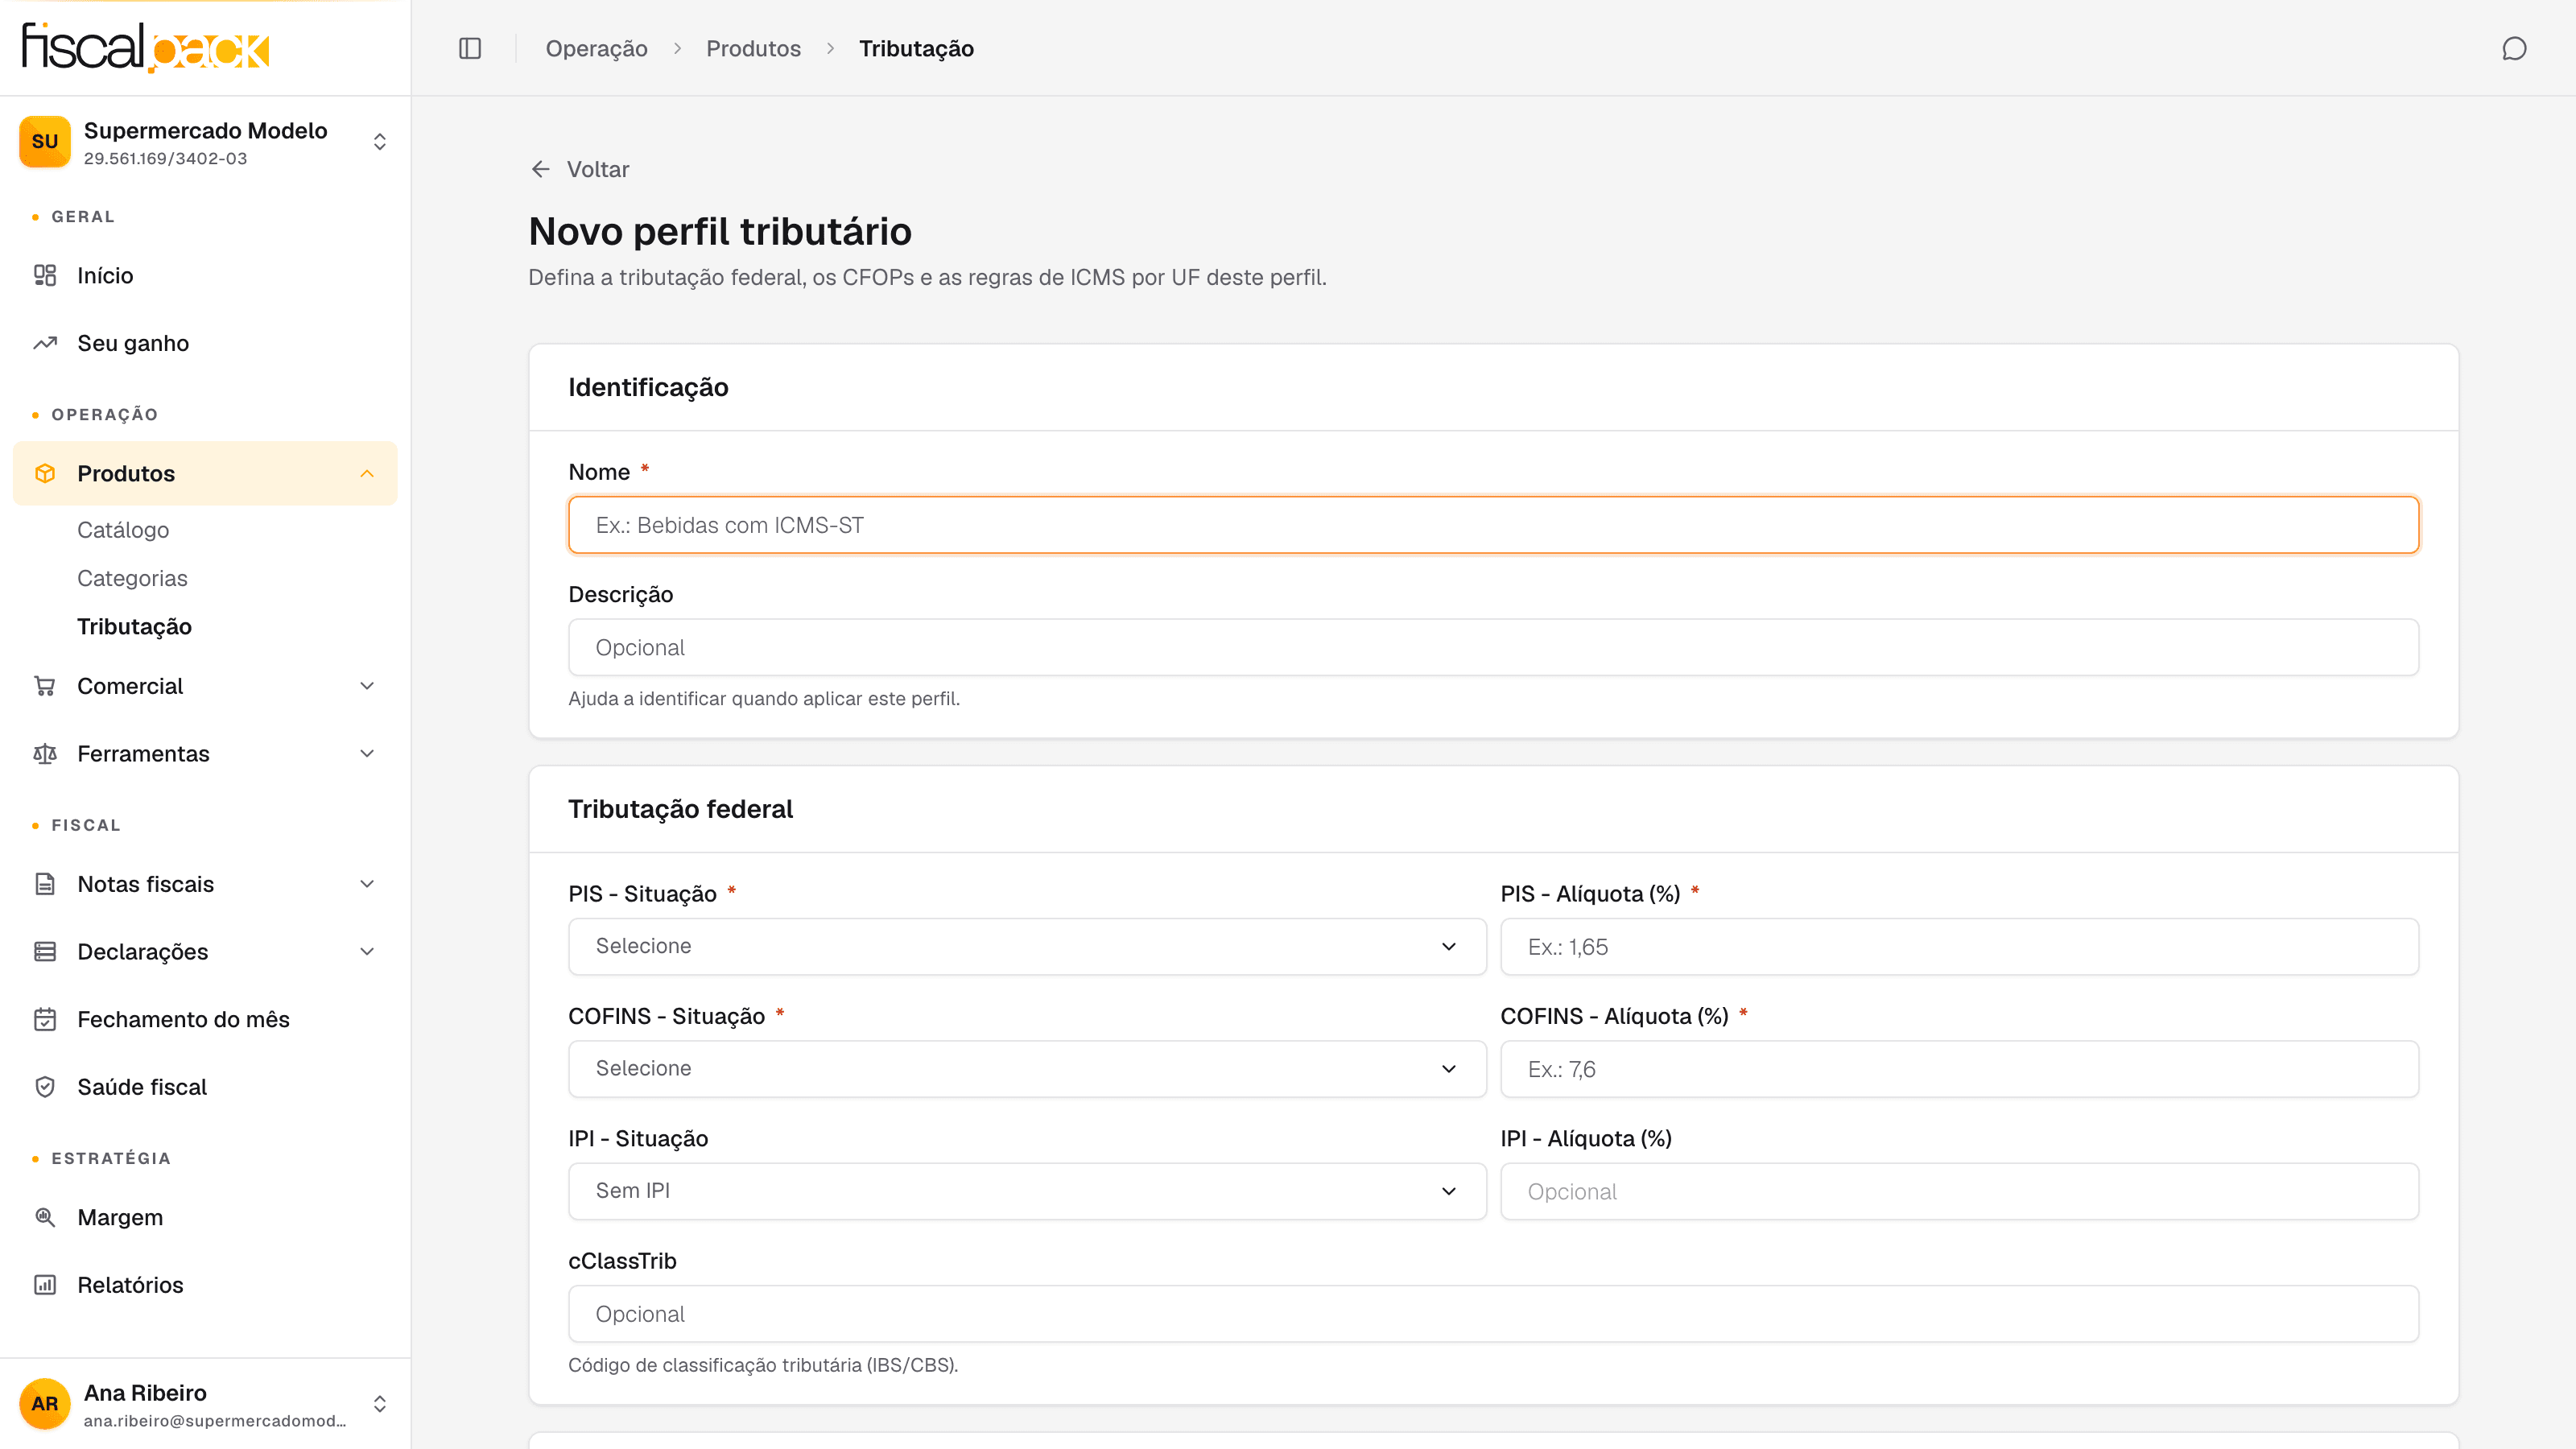Open the Ana Ribeiro account menu chevron

380,1404
